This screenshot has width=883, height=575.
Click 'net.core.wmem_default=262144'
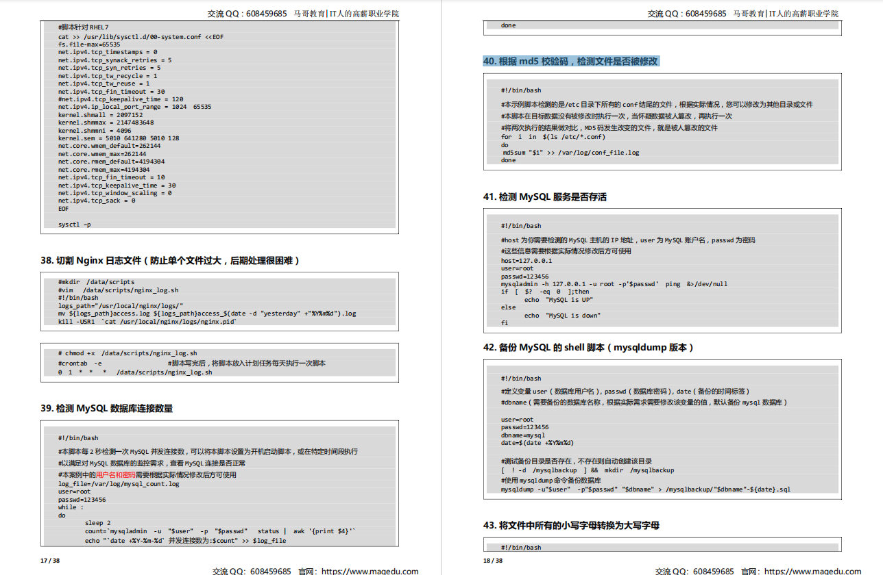[110, 146]
